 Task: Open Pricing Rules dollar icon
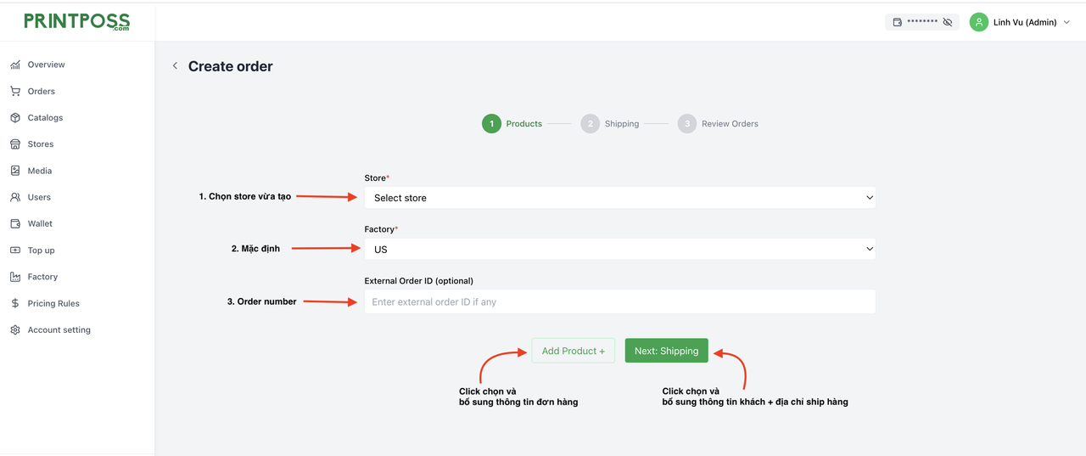pyautogui.click(x=15, y=303)
